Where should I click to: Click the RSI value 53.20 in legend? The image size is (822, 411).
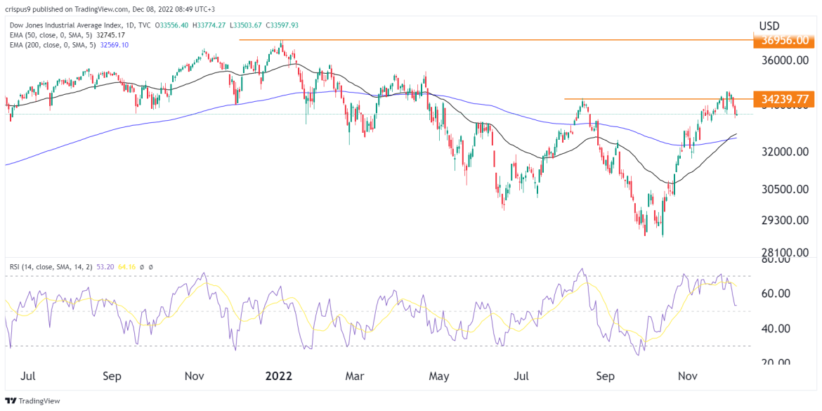[105, 267]
